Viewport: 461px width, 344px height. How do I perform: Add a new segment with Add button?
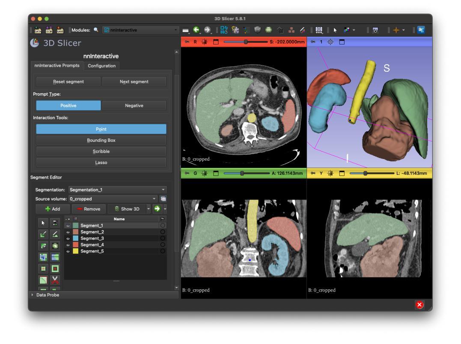53,209
